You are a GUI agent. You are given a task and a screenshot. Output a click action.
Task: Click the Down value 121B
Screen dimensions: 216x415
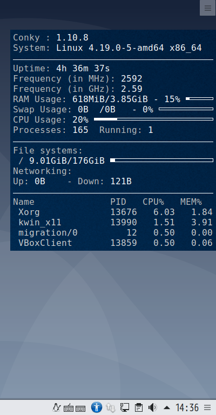[121, 182]
